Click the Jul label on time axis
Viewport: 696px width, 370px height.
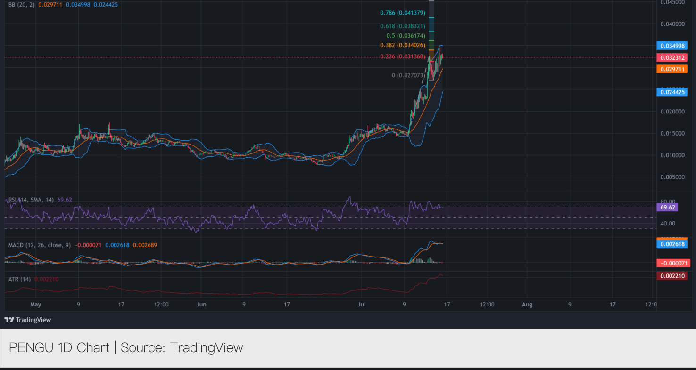(362, 305)
